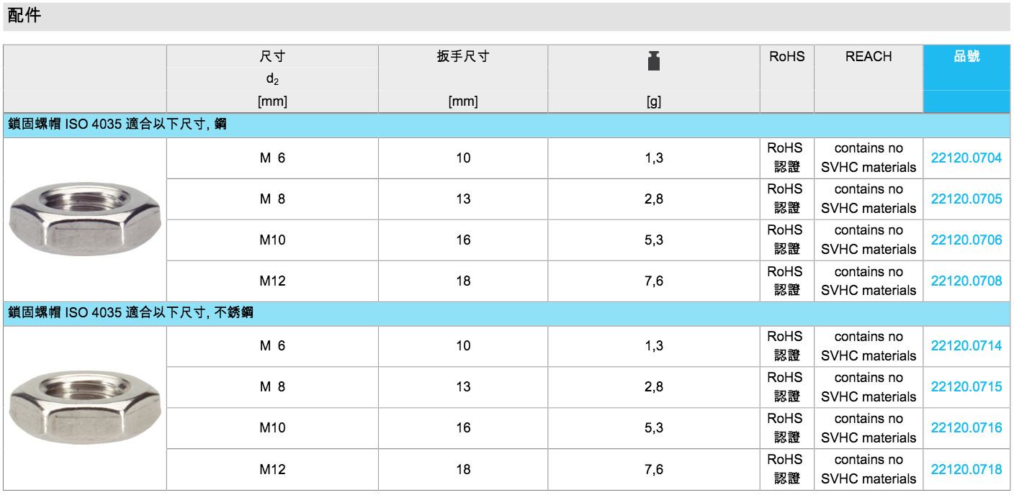Image resolution: width=1014 pixels, height=495 pixels.
Task: Open part number 22120.0716 link
Action: click(x=966, y=428)
